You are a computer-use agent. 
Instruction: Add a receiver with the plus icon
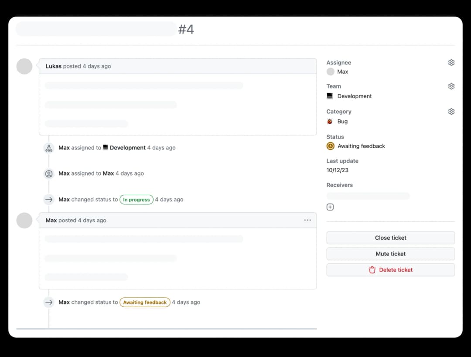tap(330, 207)
